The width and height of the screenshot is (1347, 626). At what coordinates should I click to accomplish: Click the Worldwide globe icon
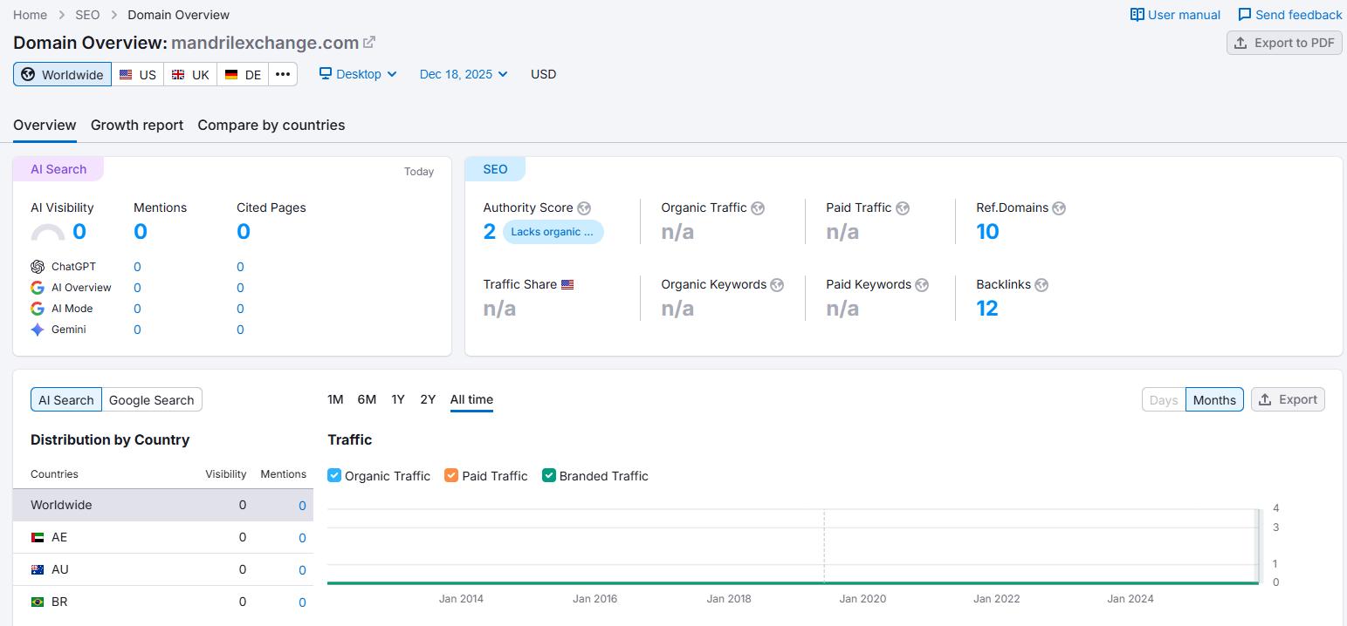[28, 74]
